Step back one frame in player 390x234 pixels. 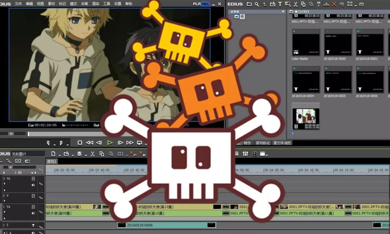point(99,143)
